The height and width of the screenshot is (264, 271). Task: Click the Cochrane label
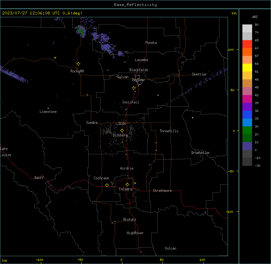(101, 178)
